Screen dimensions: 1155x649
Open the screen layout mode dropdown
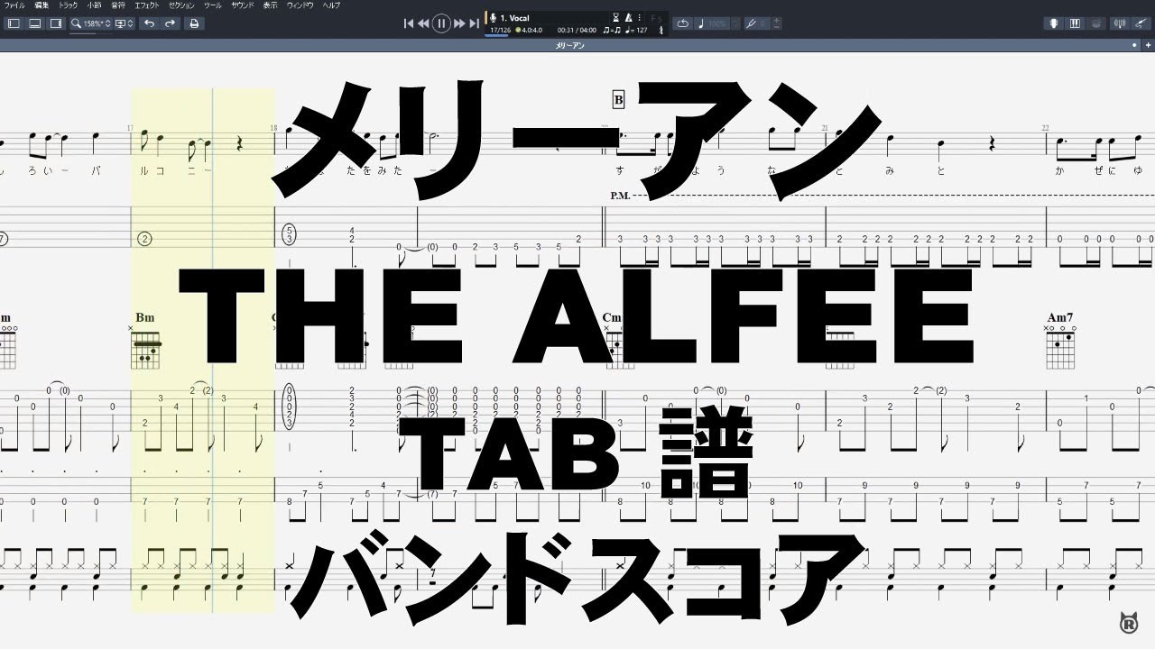pos(125,23)
